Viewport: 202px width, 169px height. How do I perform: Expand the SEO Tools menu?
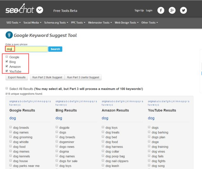[14, 23]
